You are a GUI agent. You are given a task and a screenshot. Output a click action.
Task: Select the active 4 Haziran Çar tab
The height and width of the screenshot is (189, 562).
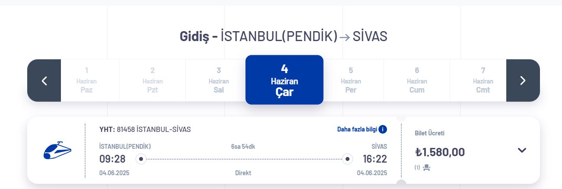(x=284, y=80)
